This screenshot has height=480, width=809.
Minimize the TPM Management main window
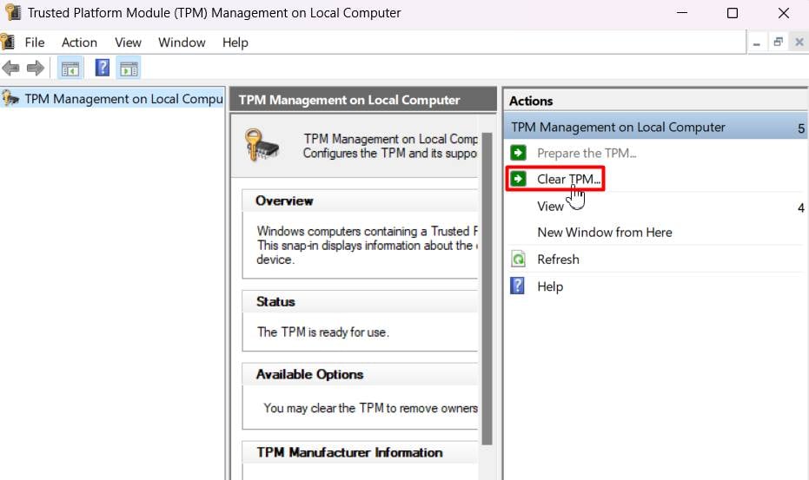682,12
